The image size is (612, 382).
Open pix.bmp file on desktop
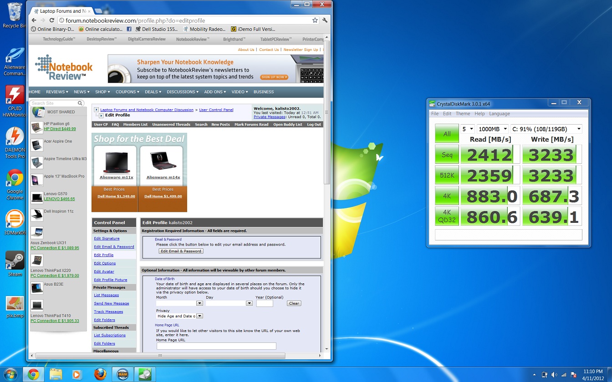15,307
